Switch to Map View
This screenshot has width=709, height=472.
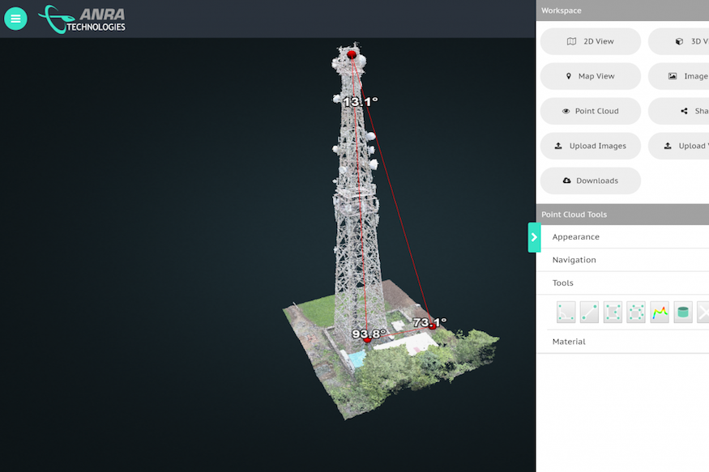590,76
